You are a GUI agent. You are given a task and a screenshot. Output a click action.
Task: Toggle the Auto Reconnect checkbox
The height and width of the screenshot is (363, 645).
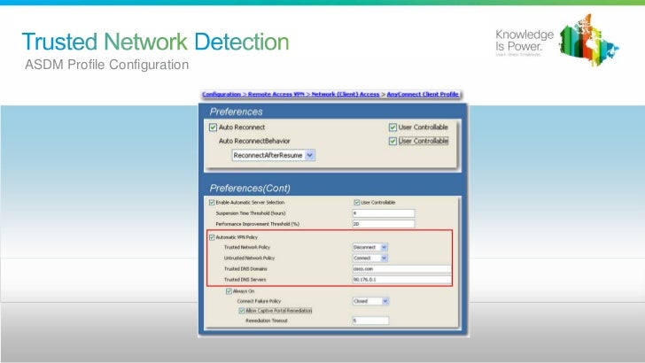click(213, 127)
